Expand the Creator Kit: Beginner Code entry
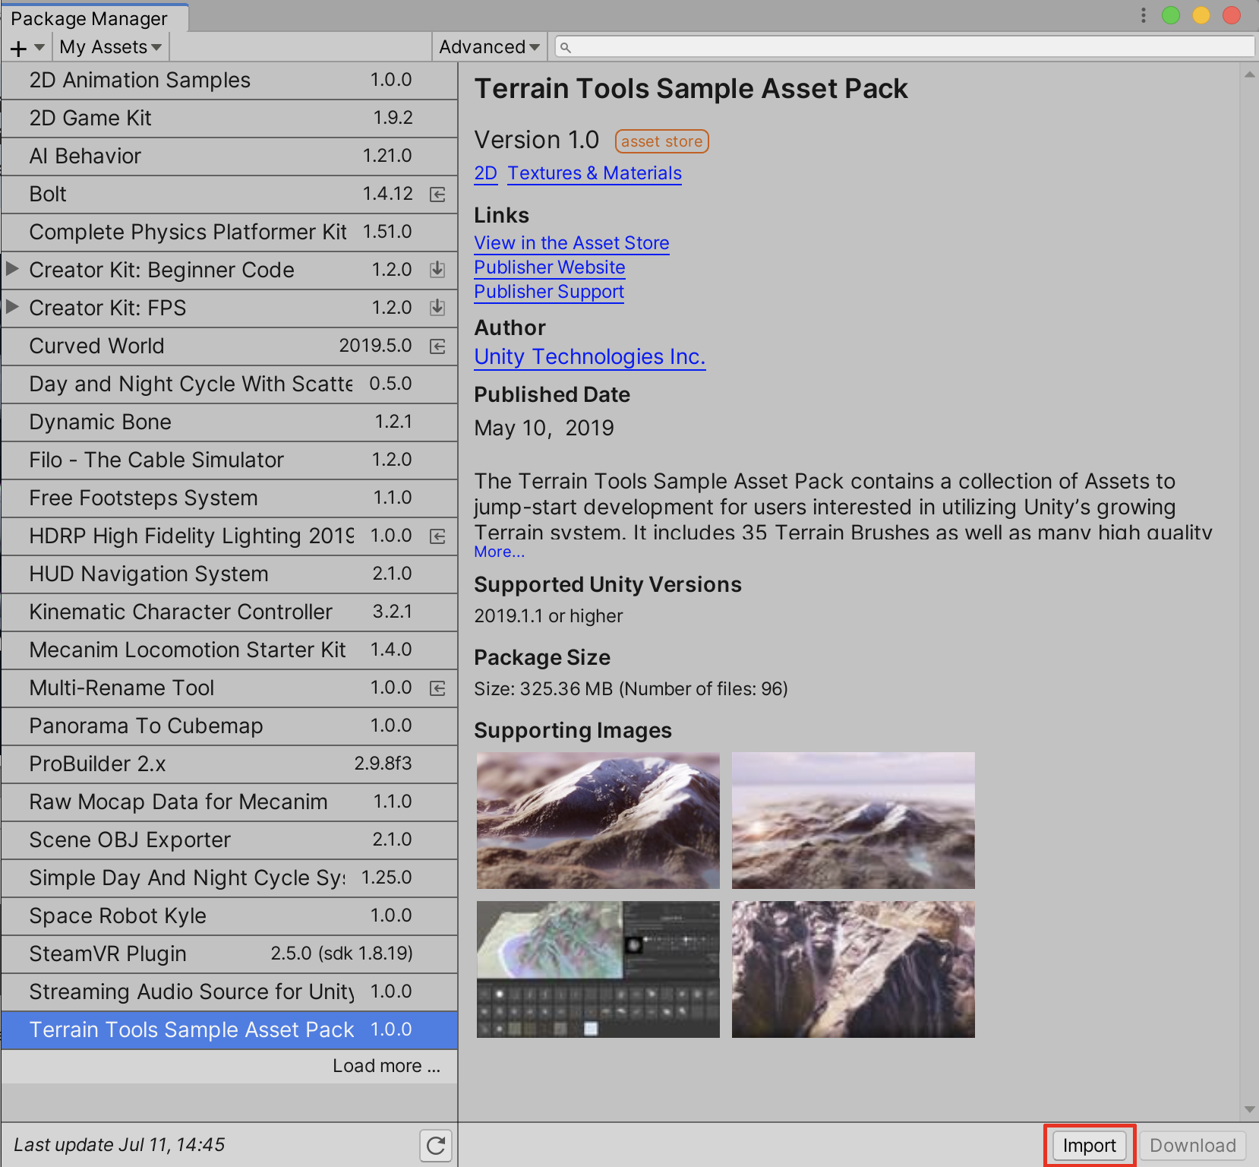 tap(13, 269)
